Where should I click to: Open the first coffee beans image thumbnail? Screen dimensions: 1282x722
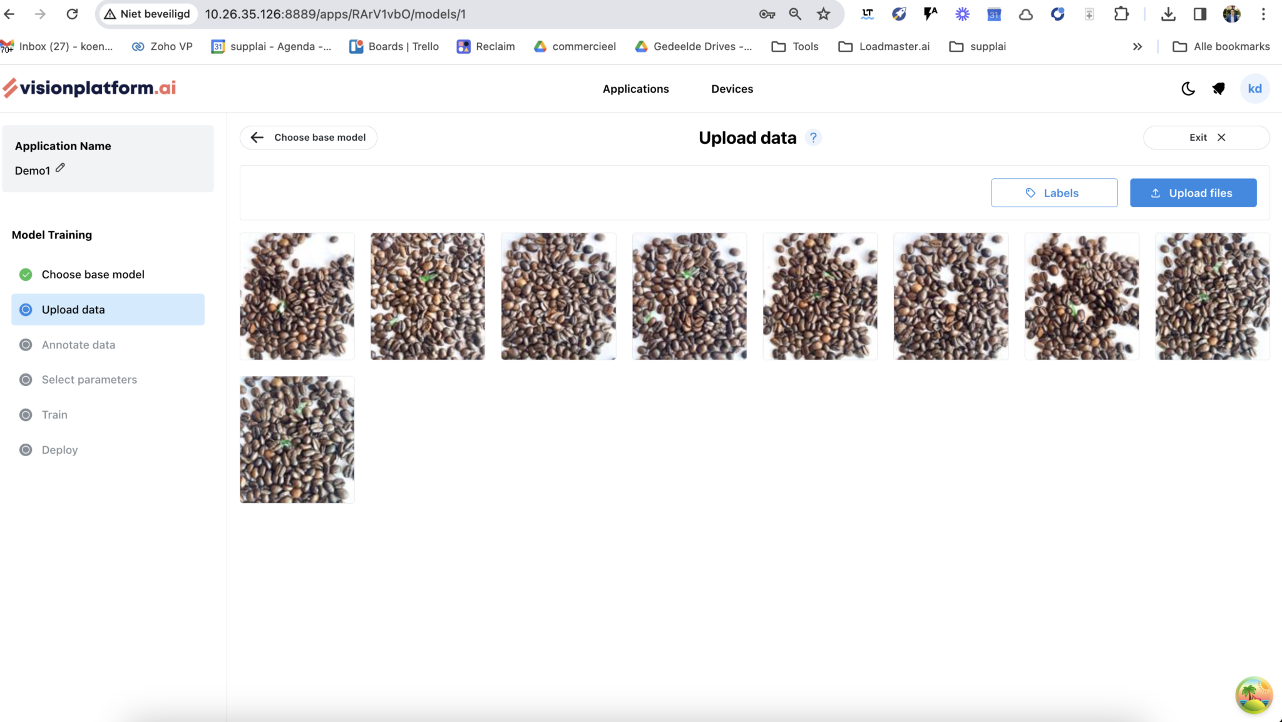(x=296, y=296)
